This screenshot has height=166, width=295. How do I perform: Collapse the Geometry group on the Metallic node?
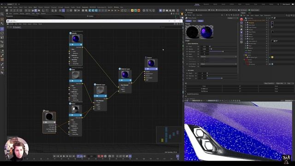click(71, 59)
